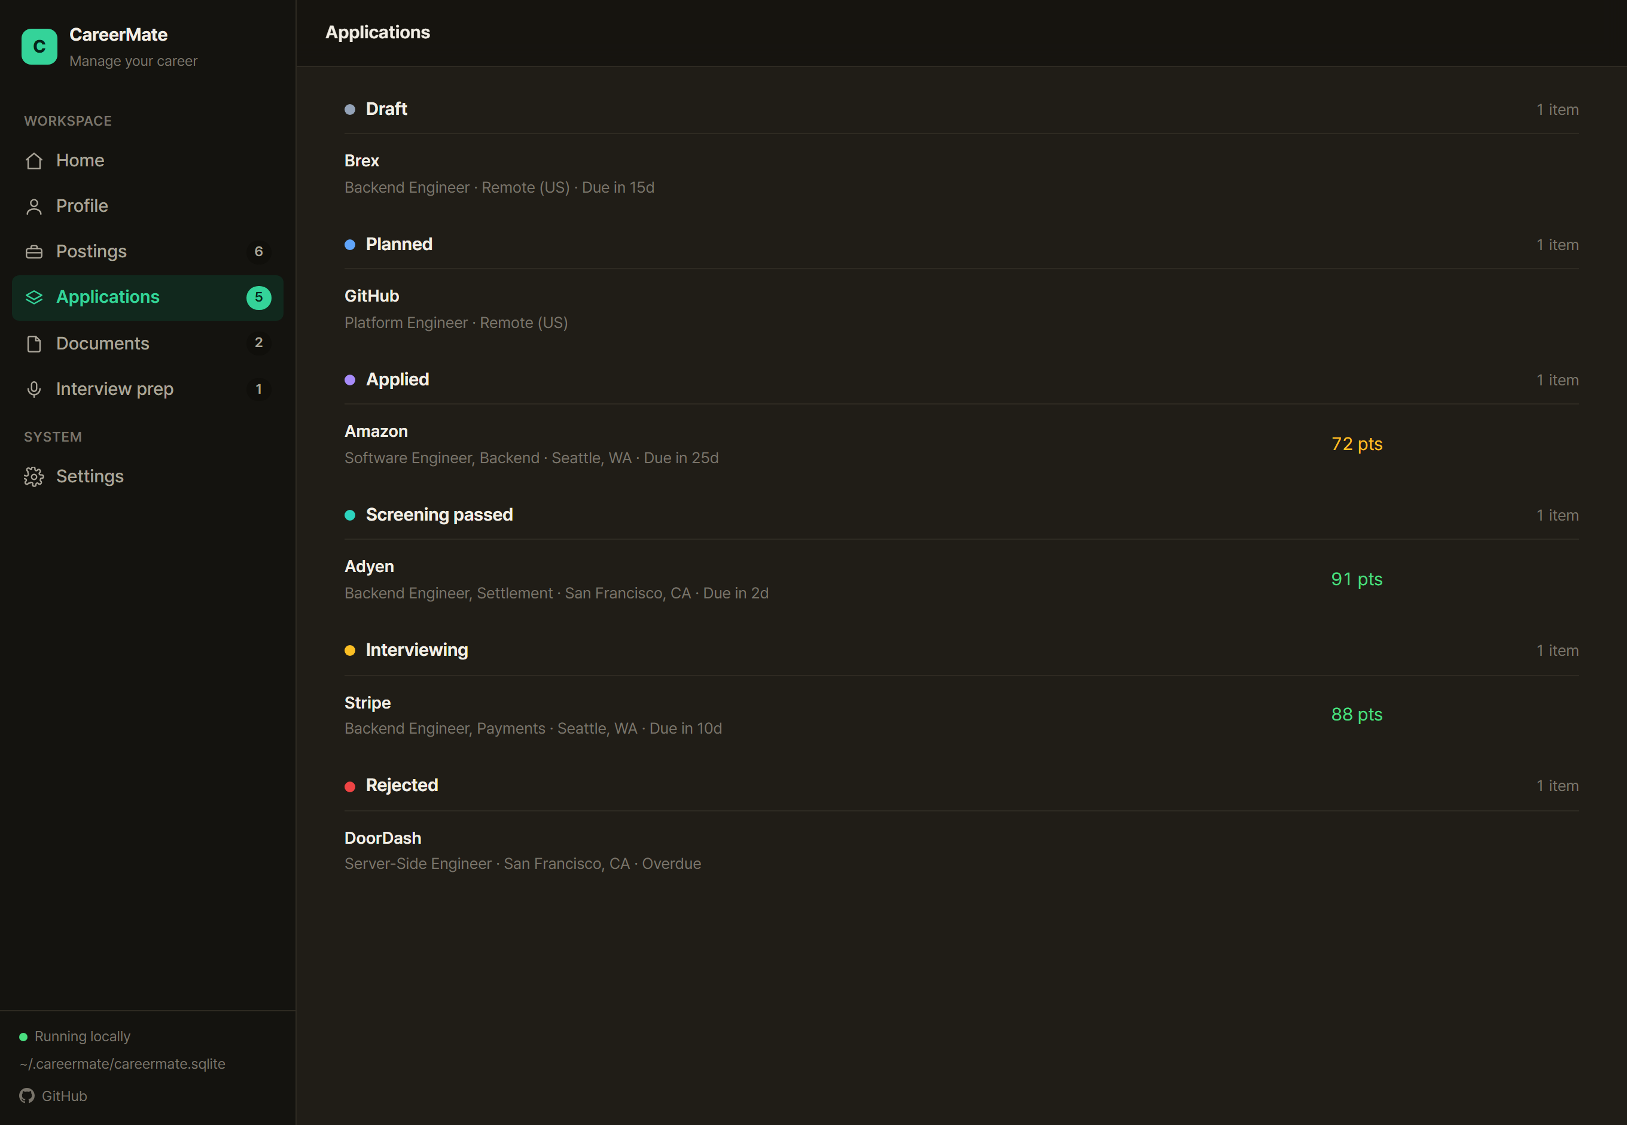1627x1125 pixels.
Task: Click the '~/.careermate/careermate.sqlite' path
Action: click(x=123, y=1065)
